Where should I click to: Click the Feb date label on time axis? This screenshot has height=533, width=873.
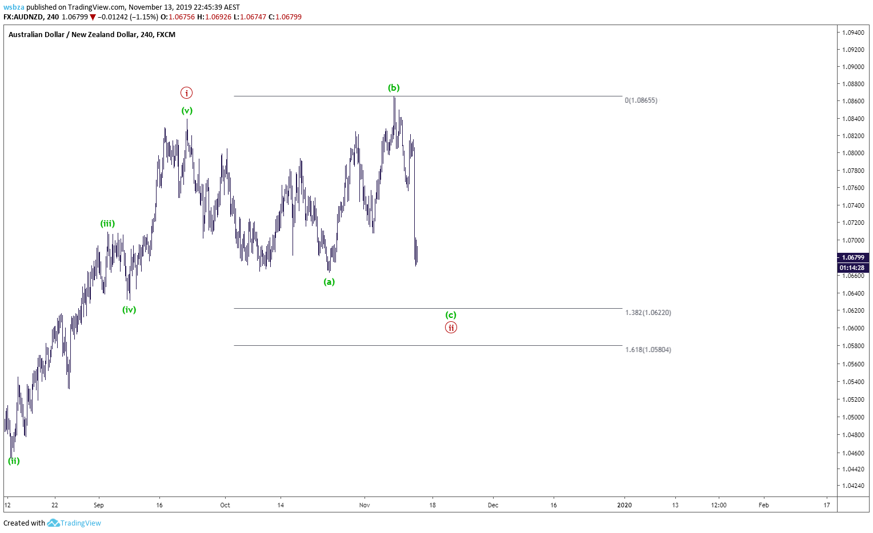763,505
